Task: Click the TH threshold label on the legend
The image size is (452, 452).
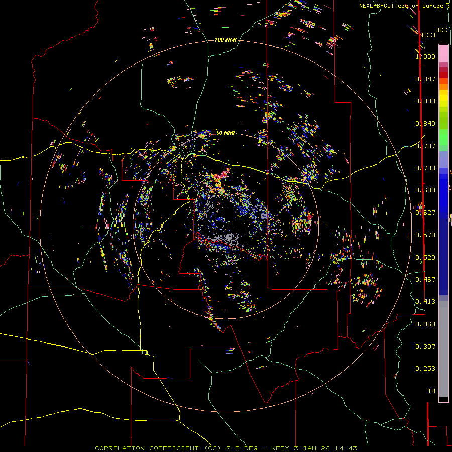Action: (431, 391)
